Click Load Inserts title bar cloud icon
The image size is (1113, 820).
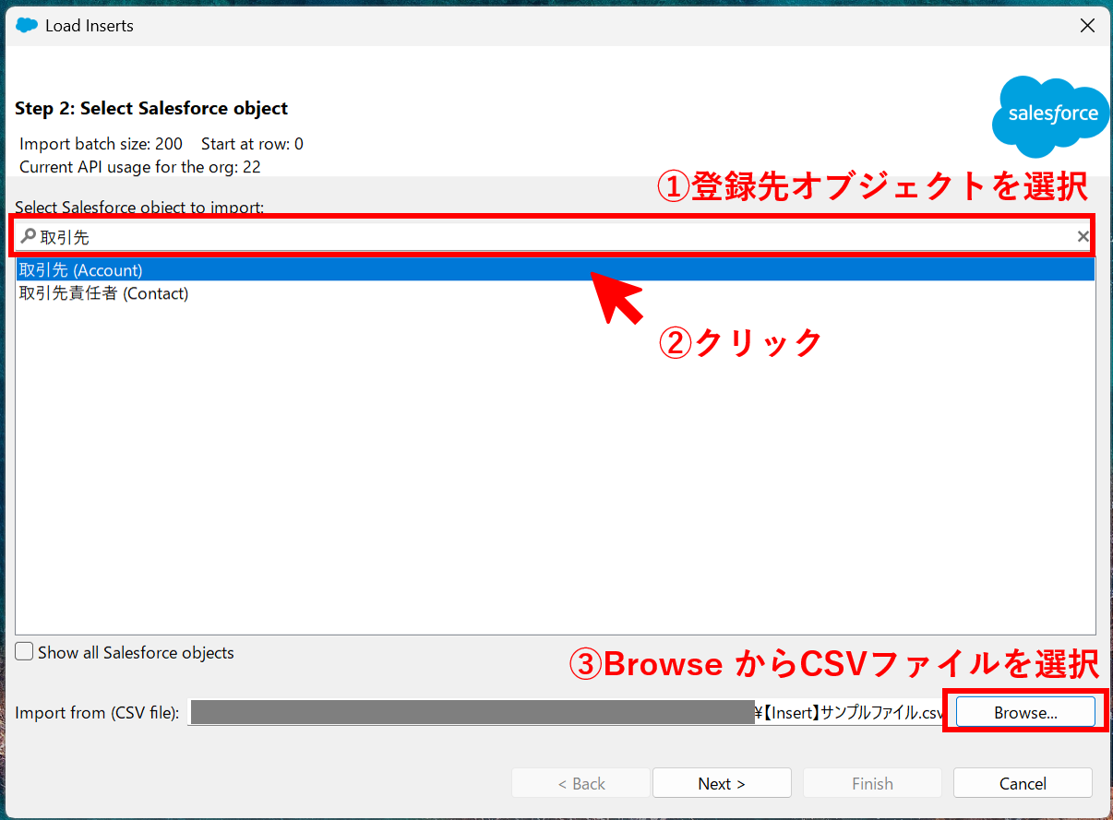click(27, 26)
